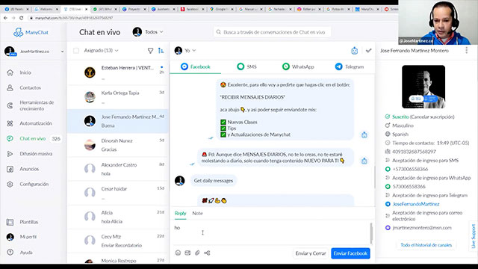Open Live Support side tab
The height and width of the screenshot is (269, 478).
[473, 236]
